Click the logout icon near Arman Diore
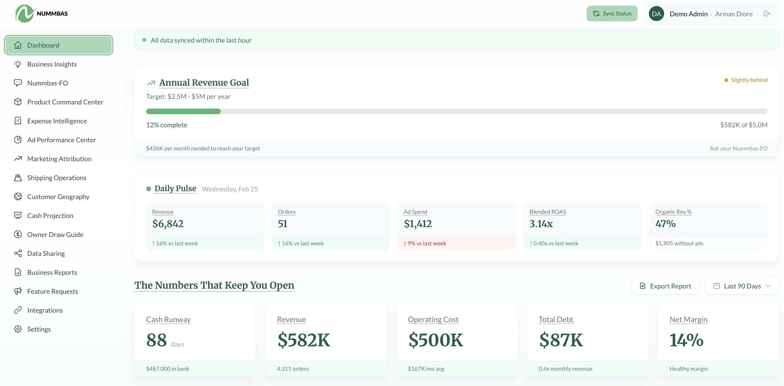 [x=767, y=14]
